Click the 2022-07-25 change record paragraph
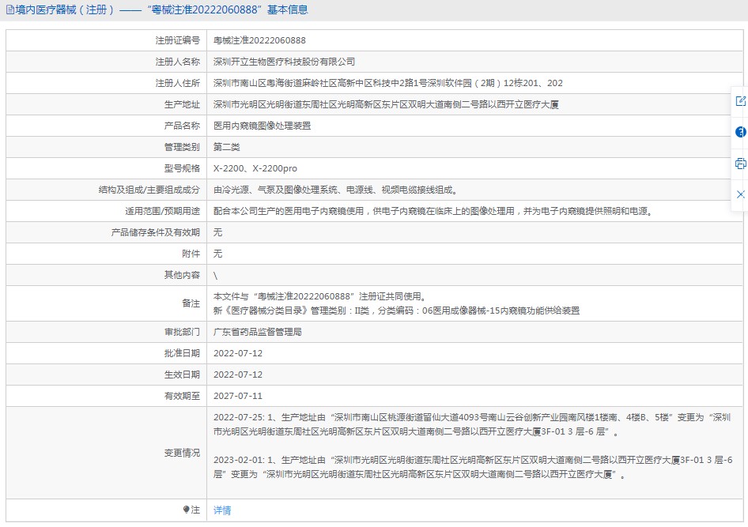Screen dimensions: 748x527 472,424
